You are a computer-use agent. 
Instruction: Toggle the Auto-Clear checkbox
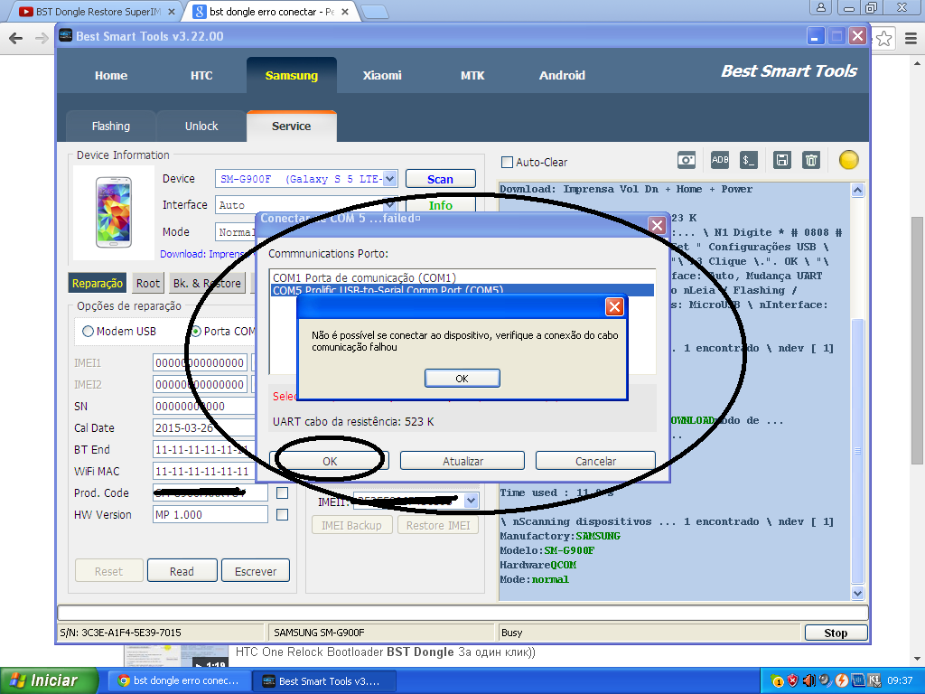tap(507, 163)
